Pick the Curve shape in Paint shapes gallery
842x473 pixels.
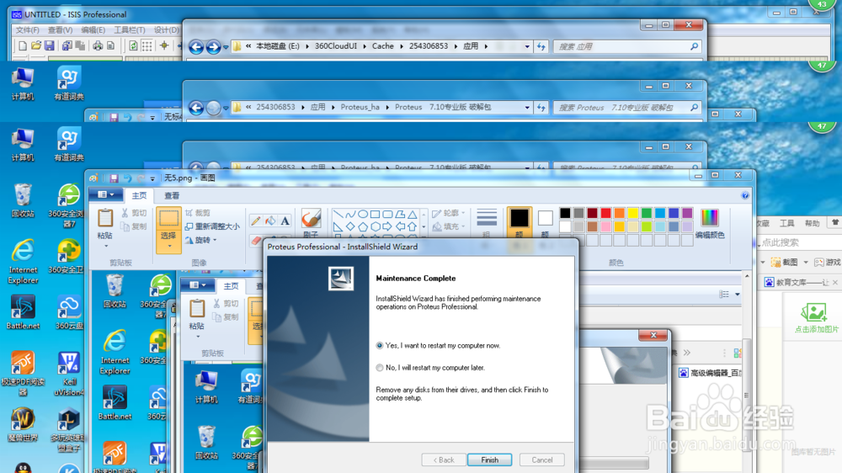[x=350, y=214]
